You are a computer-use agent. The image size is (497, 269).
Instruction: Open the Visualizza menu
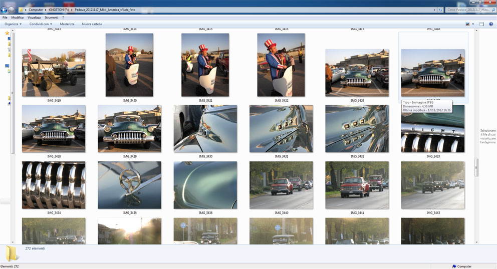point(34,18)
